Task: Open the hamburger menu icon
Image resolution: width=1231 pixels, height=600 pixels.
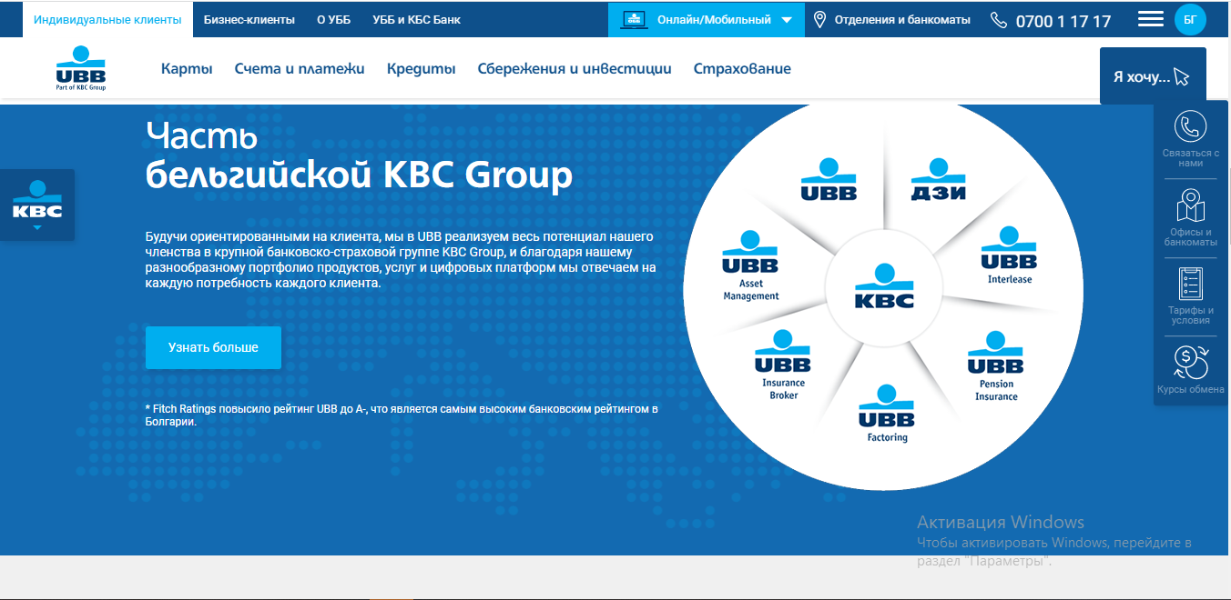Action: pyautogui.click(x=1151, y=19)
